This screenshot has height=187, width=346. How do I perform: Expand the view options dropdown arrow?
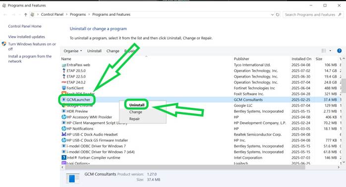[330, 51]
